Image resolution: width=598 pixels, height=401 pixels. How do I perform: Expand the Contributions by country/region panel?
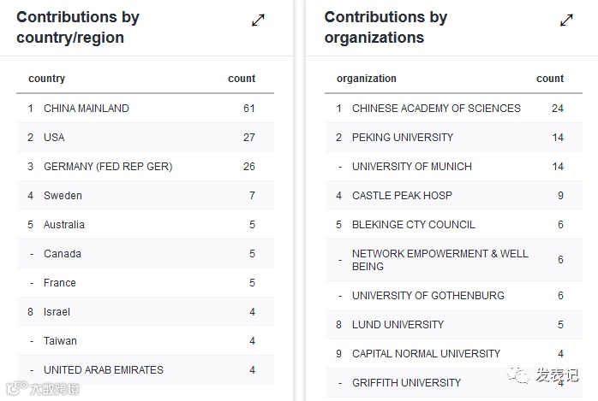pyautogui.click(x=258, y=20)
